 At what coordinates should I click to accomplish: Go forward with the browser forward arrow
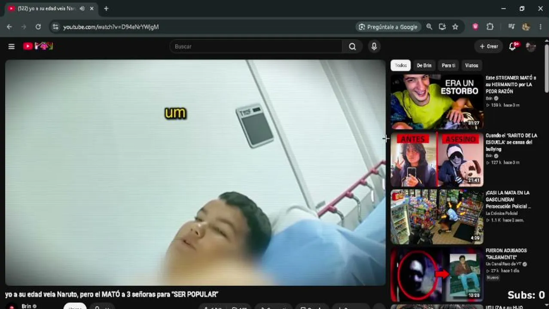pyautogui.click(x=24, y=27)
